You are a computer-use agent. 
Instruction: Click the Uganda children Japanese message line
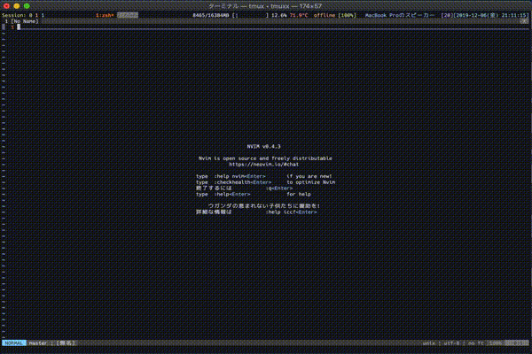point(263,206)
